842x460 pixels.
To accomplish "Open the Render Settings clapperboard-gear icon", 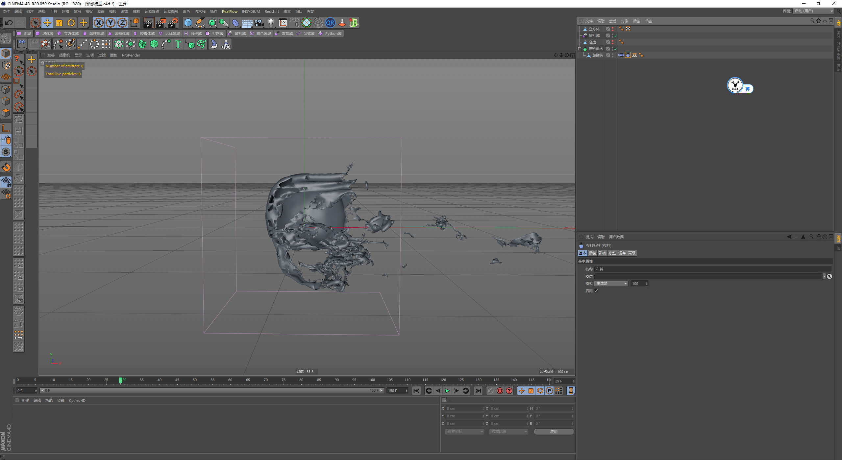I will (173, 23).
